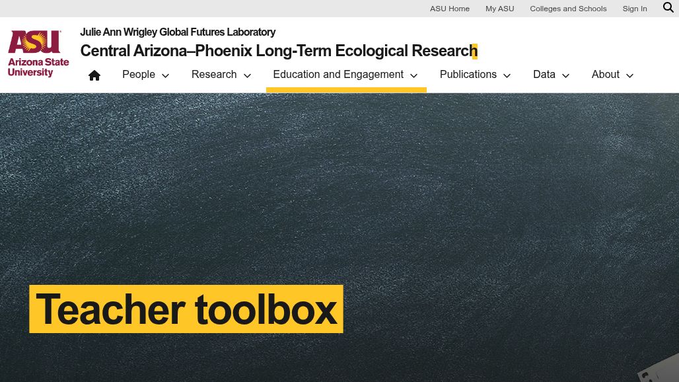Click the Sign In link
679x382 pixels.
point(635,9)
